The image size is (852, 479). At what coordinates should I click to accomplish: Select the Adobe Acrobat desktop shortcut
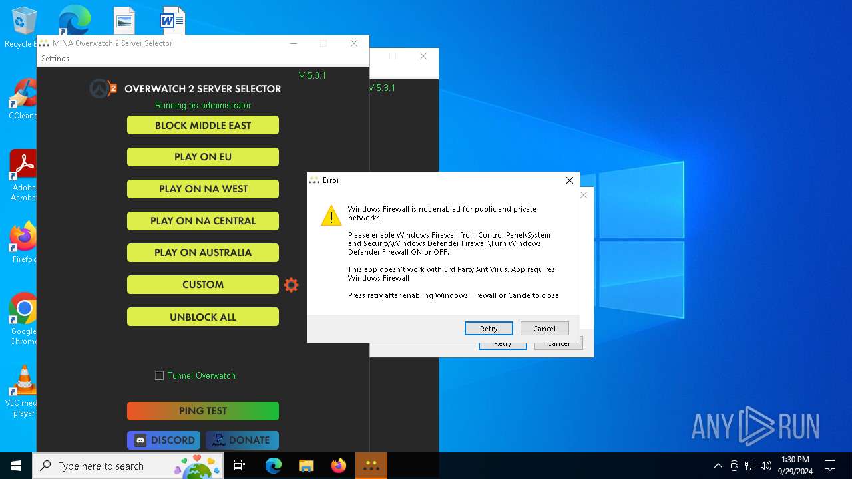[25, 176]
